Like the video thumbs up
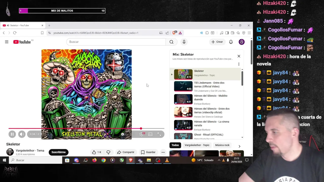Screen dimensions: 324x182 click(x=97, y=152)
